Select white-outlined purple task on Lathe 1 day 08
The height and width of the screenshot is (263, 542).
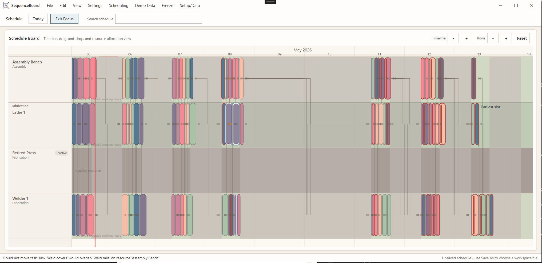(236, 124)
